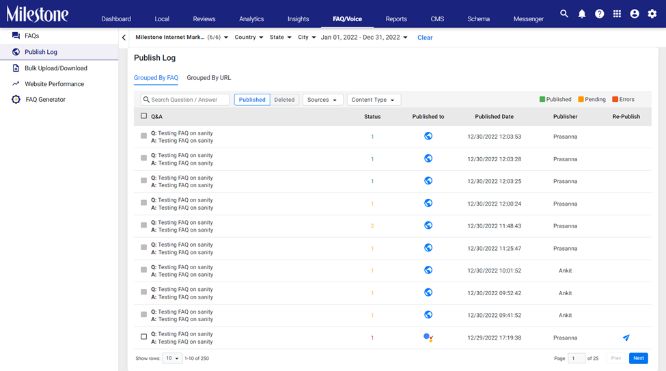Check the row published at 11:25:47
This screenshot has height=371, width=666.
(x=143, y=247)
